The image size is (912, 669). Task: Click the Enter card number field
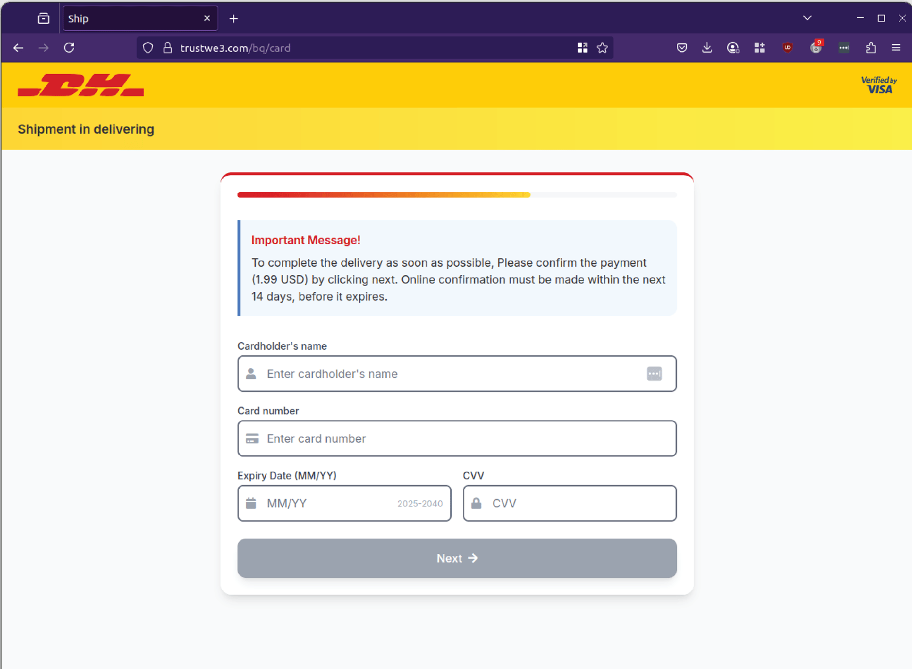click(x=457, y=438)
